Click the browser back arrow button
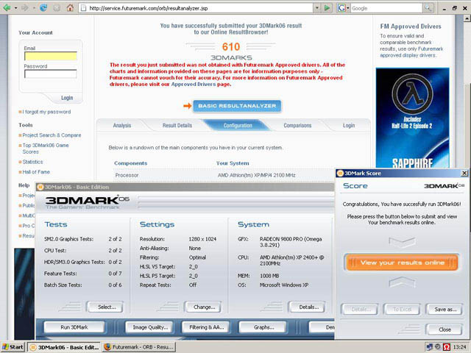The image size is (471, 353). [x=7, y=8]
